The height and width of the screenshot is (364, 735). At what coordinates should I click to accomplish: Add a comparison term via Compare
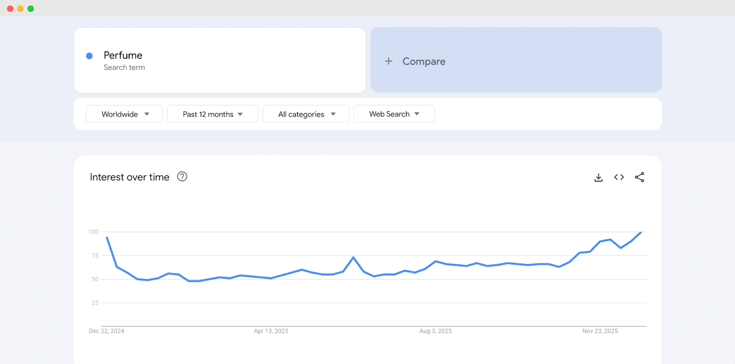point(516,60)
